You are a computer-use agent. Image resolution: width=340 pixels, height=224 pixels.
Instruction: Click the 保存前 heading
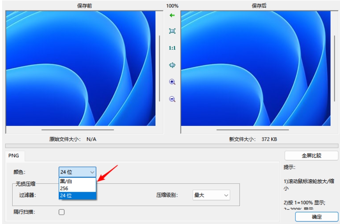point(84,6)
